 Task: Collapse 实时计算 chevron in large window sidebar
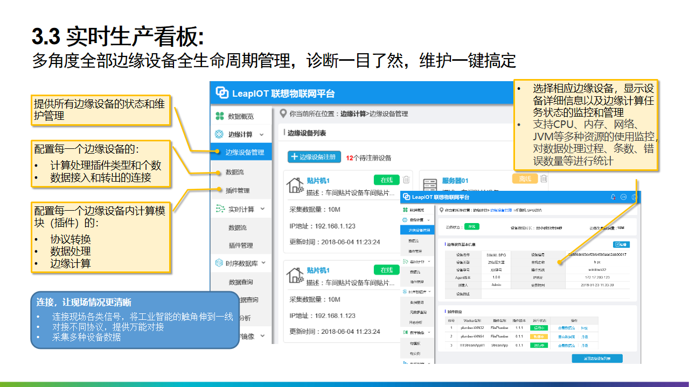coord(262,209)
